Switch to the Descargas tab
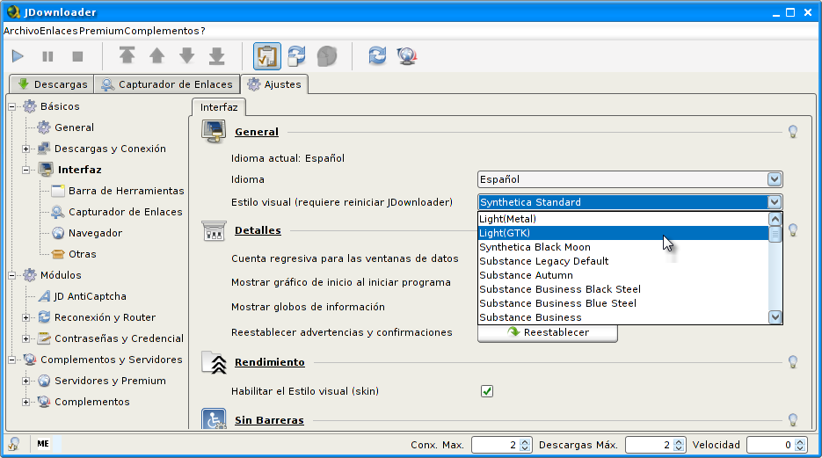Image resolution: width=822 pixels, height=458 pixels. [x=52, y=84]
